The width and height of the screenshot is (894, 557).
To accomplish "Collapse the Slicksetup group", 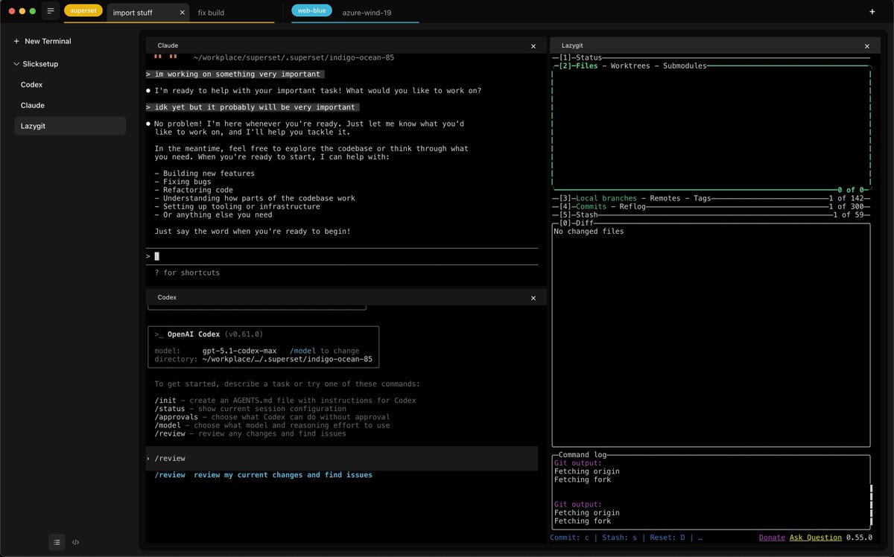I will pyautogui.click(x=37, y=63).
